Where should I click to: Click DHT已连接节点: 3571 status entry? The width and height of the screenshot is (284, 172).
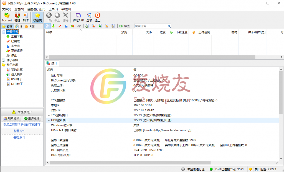(x=229, y=169)
